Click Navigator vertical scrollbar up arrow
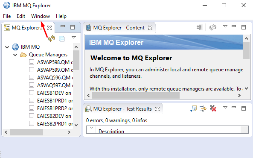The width and height of the screenshot is (253, 158). click(x=76, y=47)
